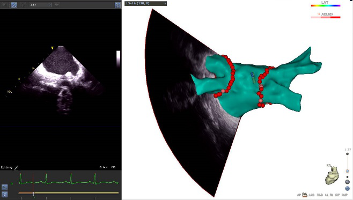Click the lower ECG panel button

point(5,194)
